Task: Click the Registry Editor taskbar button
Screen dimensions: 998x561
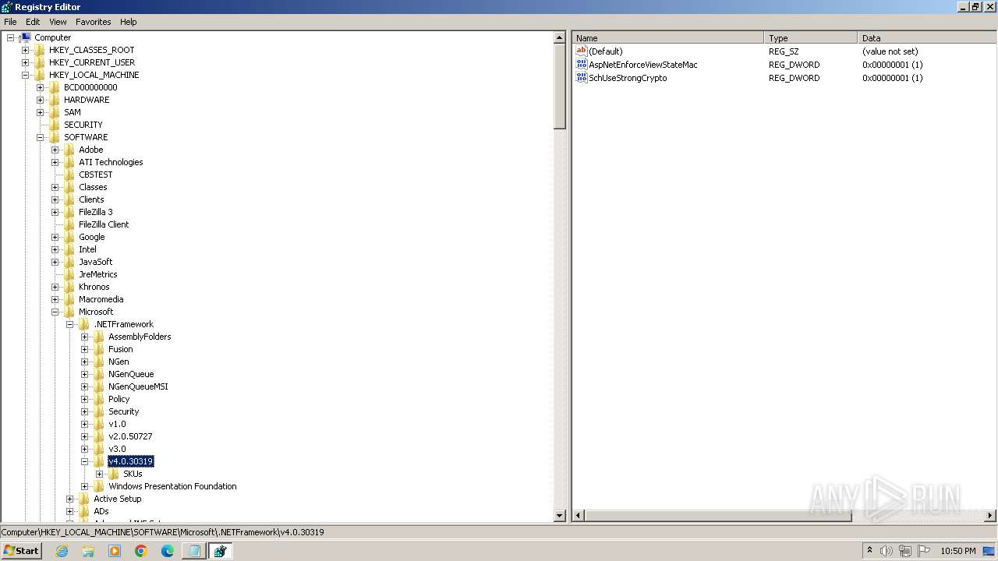Action: click(220, 551)
